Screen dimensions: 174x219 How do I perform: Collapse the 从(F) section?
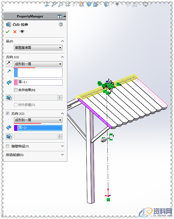point(62,41)
